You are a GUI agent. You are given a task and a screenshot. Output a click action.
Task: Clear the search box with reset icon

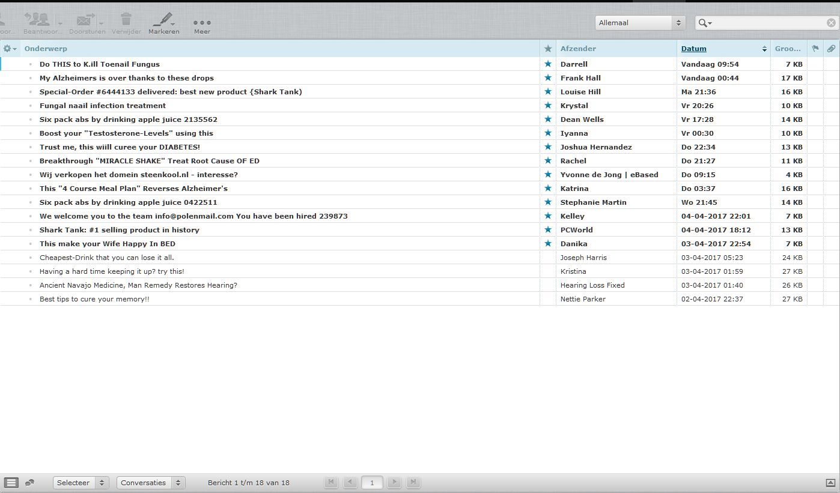tap(831, 23)
